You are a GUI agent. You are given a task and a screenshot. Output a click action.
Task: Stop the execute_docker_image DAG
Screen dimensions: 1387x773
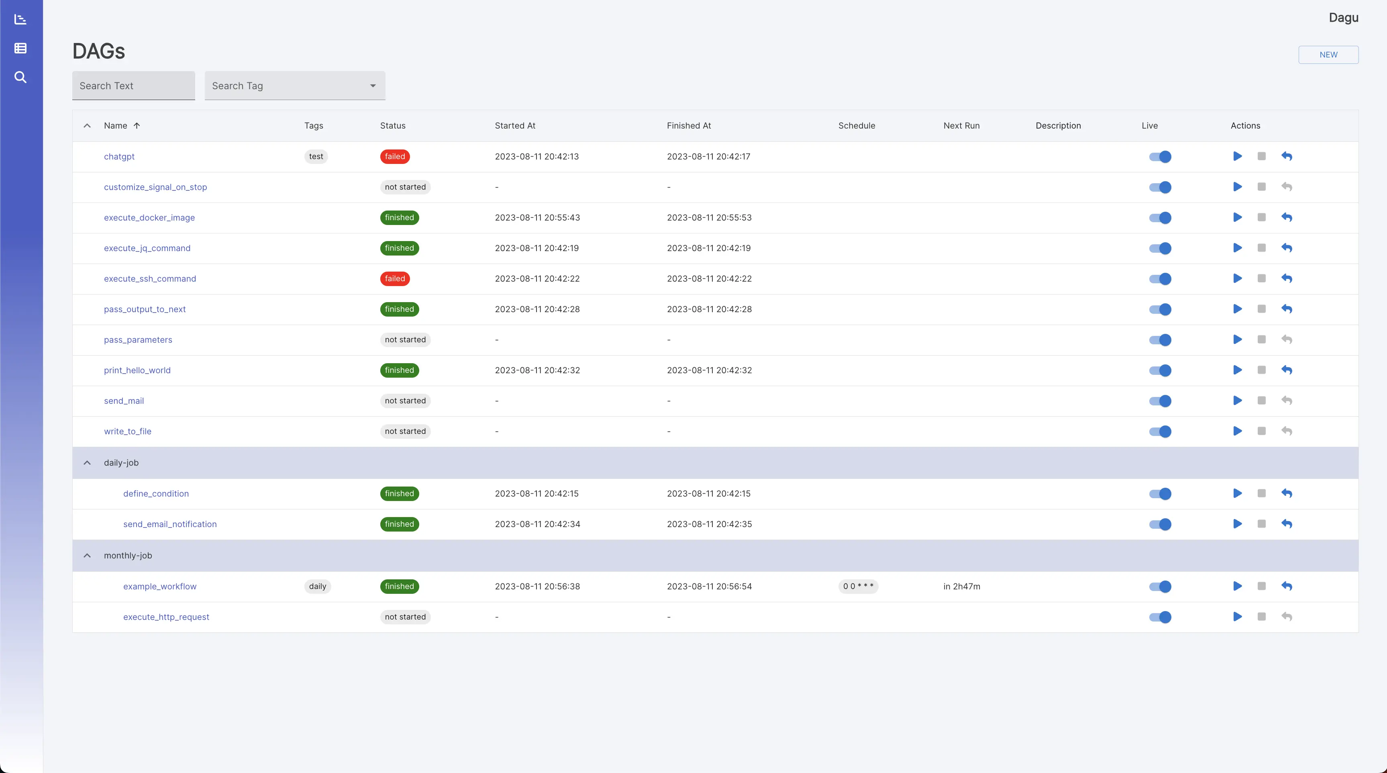[x=1262, y=218]
